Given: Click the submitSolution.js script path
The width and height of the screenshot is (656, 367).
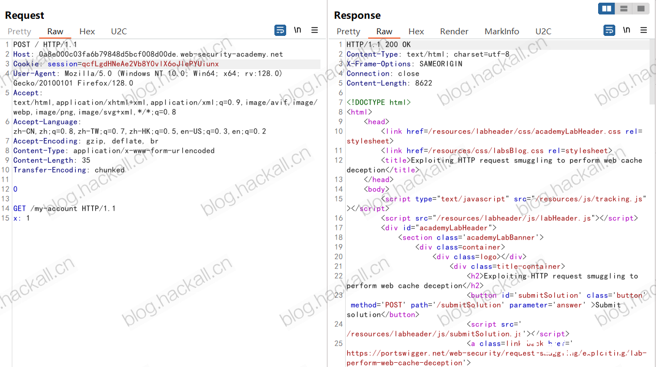Looking at the screenshot, I should pos(435,334).
